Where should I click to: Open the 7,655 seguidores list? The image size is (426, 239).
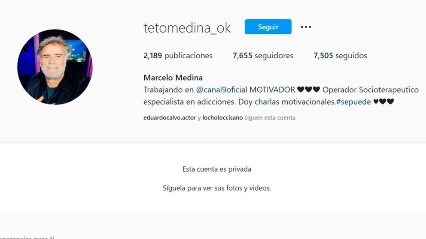(263, 56)
